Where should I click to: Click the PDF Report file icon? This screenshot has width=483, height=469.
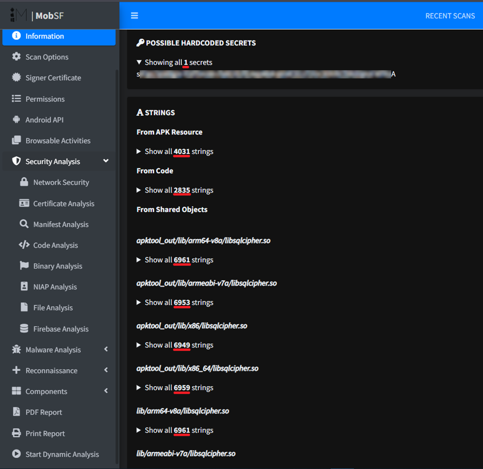pos(16,412)
